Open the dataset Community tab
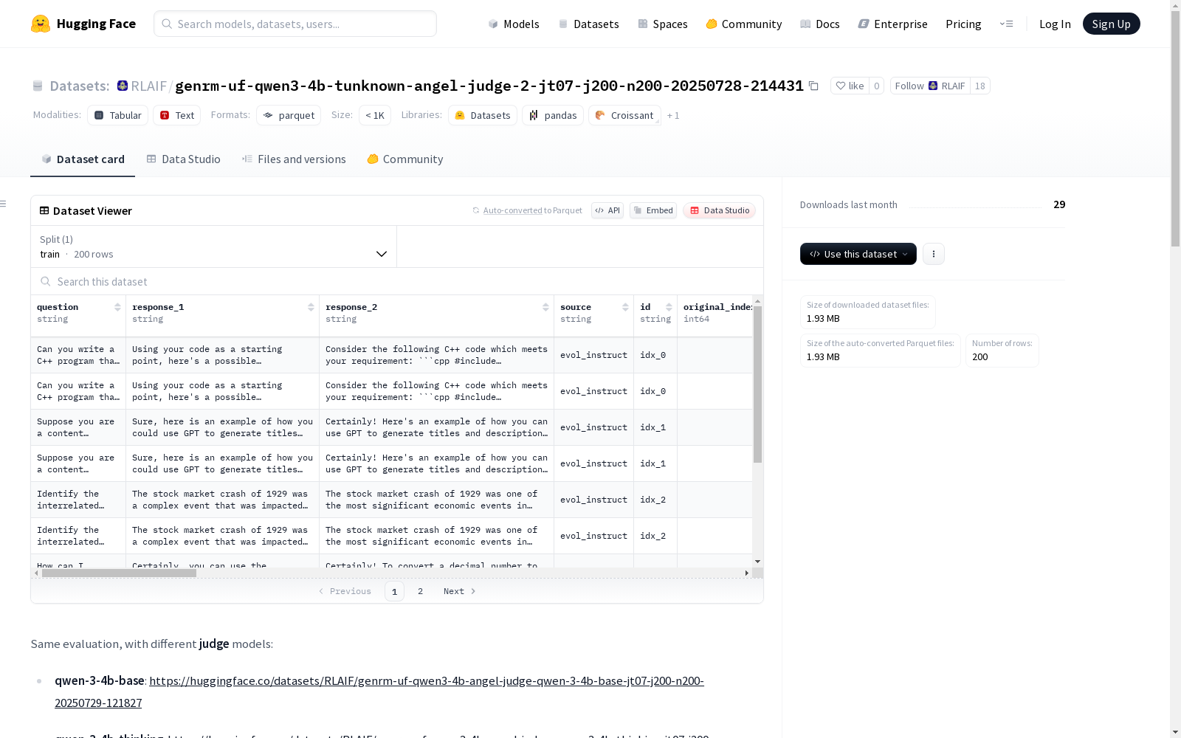The image size is (1181, 738). coord(405,159)
